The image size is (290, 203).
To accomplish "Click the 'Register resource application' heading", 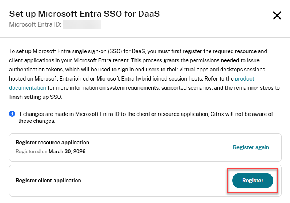I will coord(52,143).
